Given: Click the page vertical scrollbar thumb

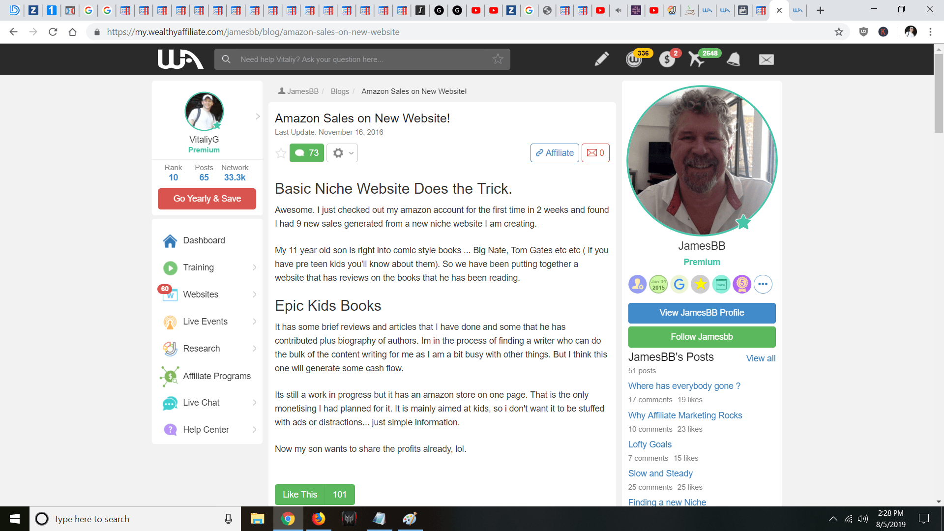Looking at the screenshot, I should [x=939, y=93].
